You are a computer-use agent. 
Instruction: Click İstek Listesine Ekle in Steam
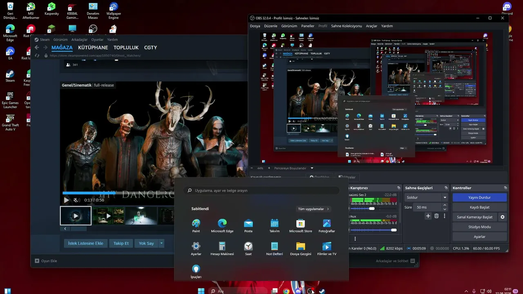pyautogui.click(x=86, y=243)
